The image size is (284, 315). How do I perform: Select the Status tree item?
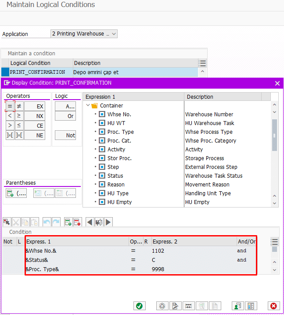pos(115,176)
